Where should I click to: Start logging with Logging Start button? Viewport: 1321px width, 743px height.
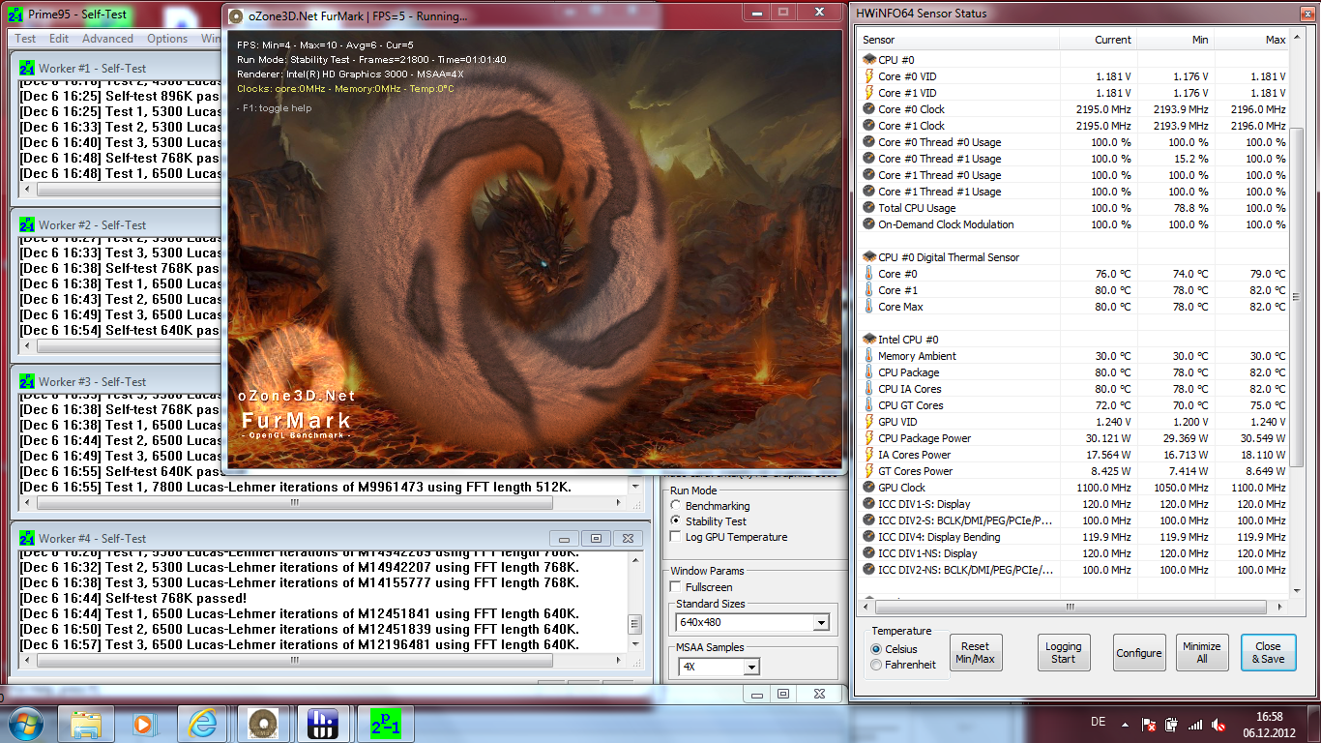click(1063, 653)
